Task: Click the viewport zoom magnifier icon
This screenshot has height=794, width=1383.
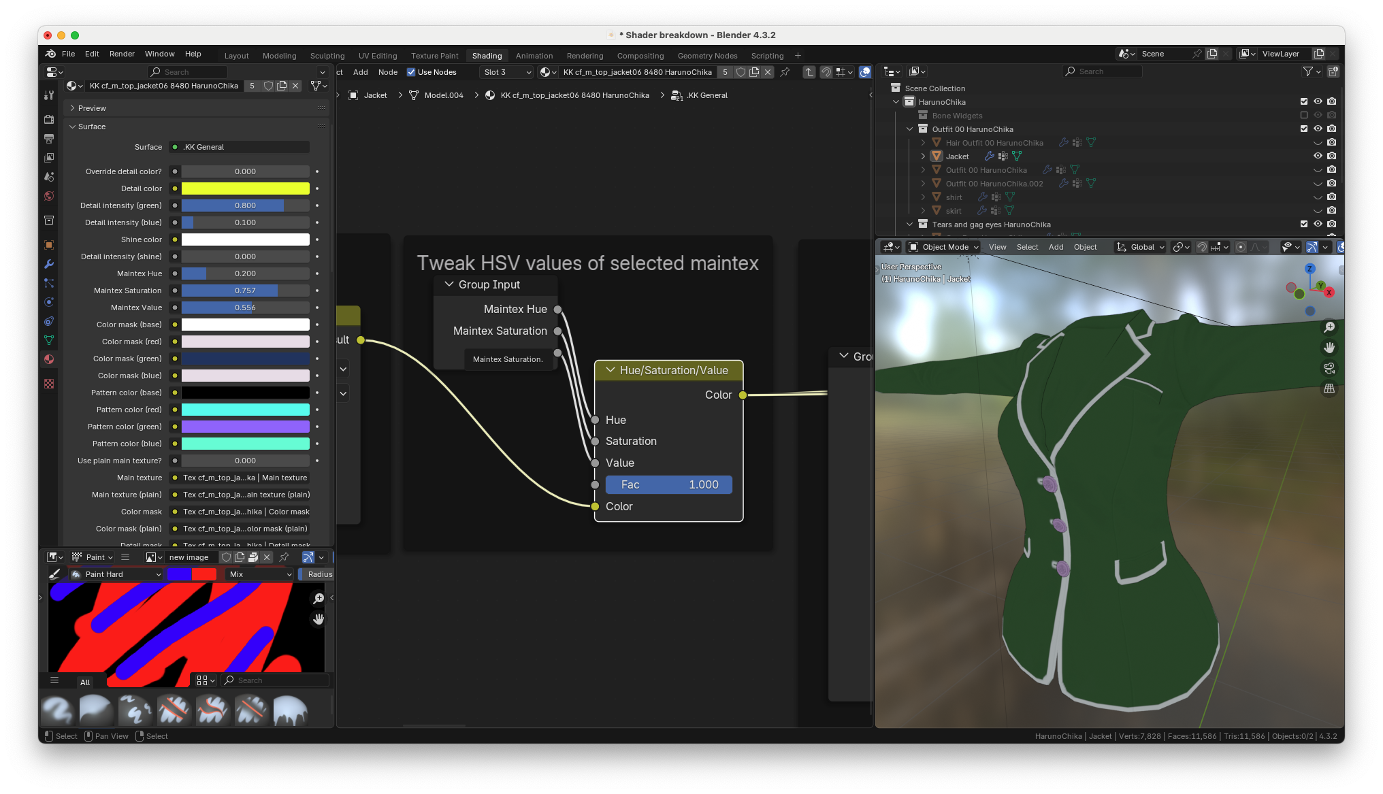Action: 1329,327
